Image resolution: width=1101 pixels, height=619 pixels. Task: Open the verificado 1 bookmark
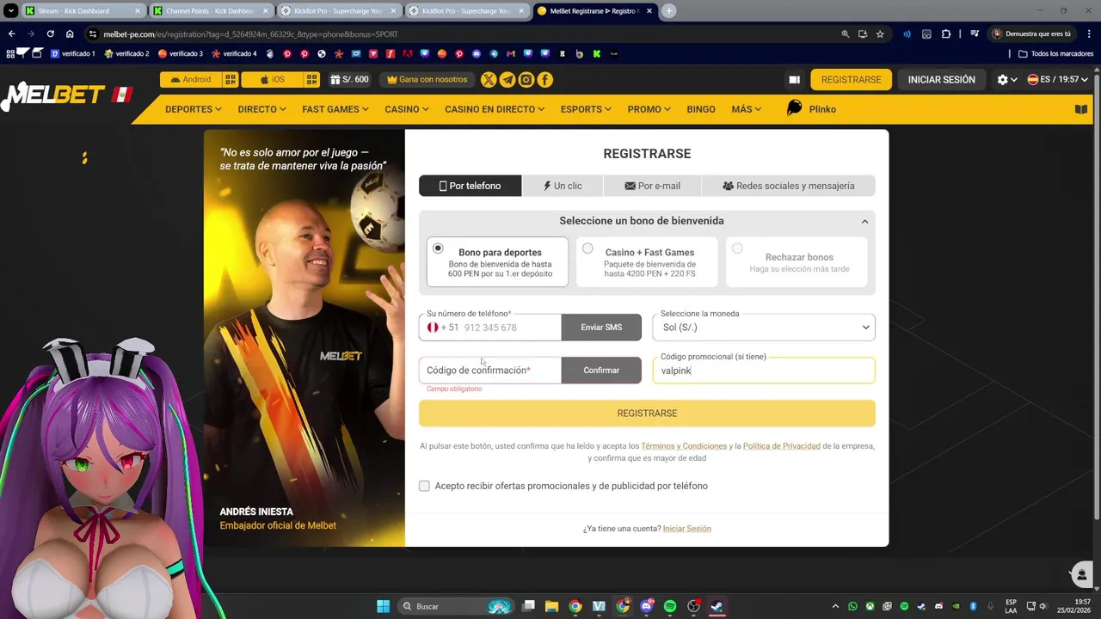coord(72,53)
